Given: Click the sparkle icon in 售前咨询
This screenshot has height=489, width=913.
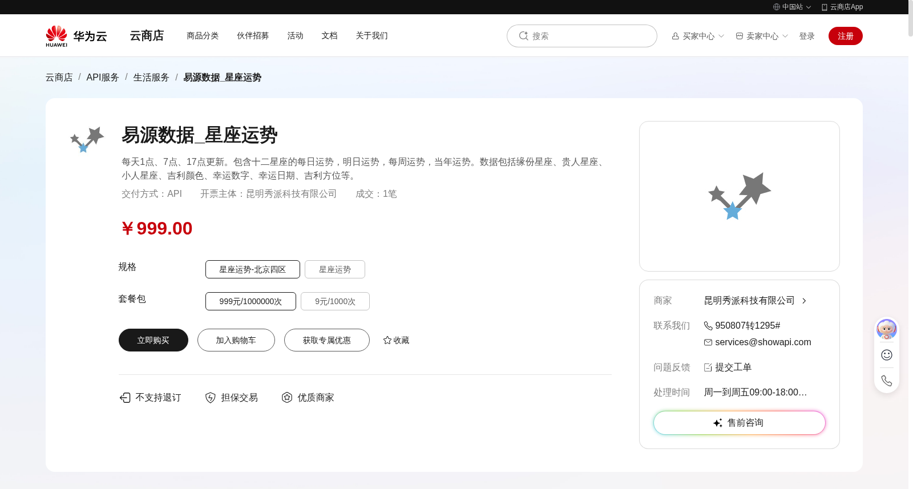Looking at the screenshot, I should [x=718, y=423].
